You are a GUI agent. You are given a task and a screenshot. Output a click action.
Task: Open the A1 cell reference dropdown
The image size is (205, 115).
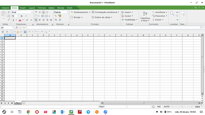pyautogui.click(x=13, y=28)
